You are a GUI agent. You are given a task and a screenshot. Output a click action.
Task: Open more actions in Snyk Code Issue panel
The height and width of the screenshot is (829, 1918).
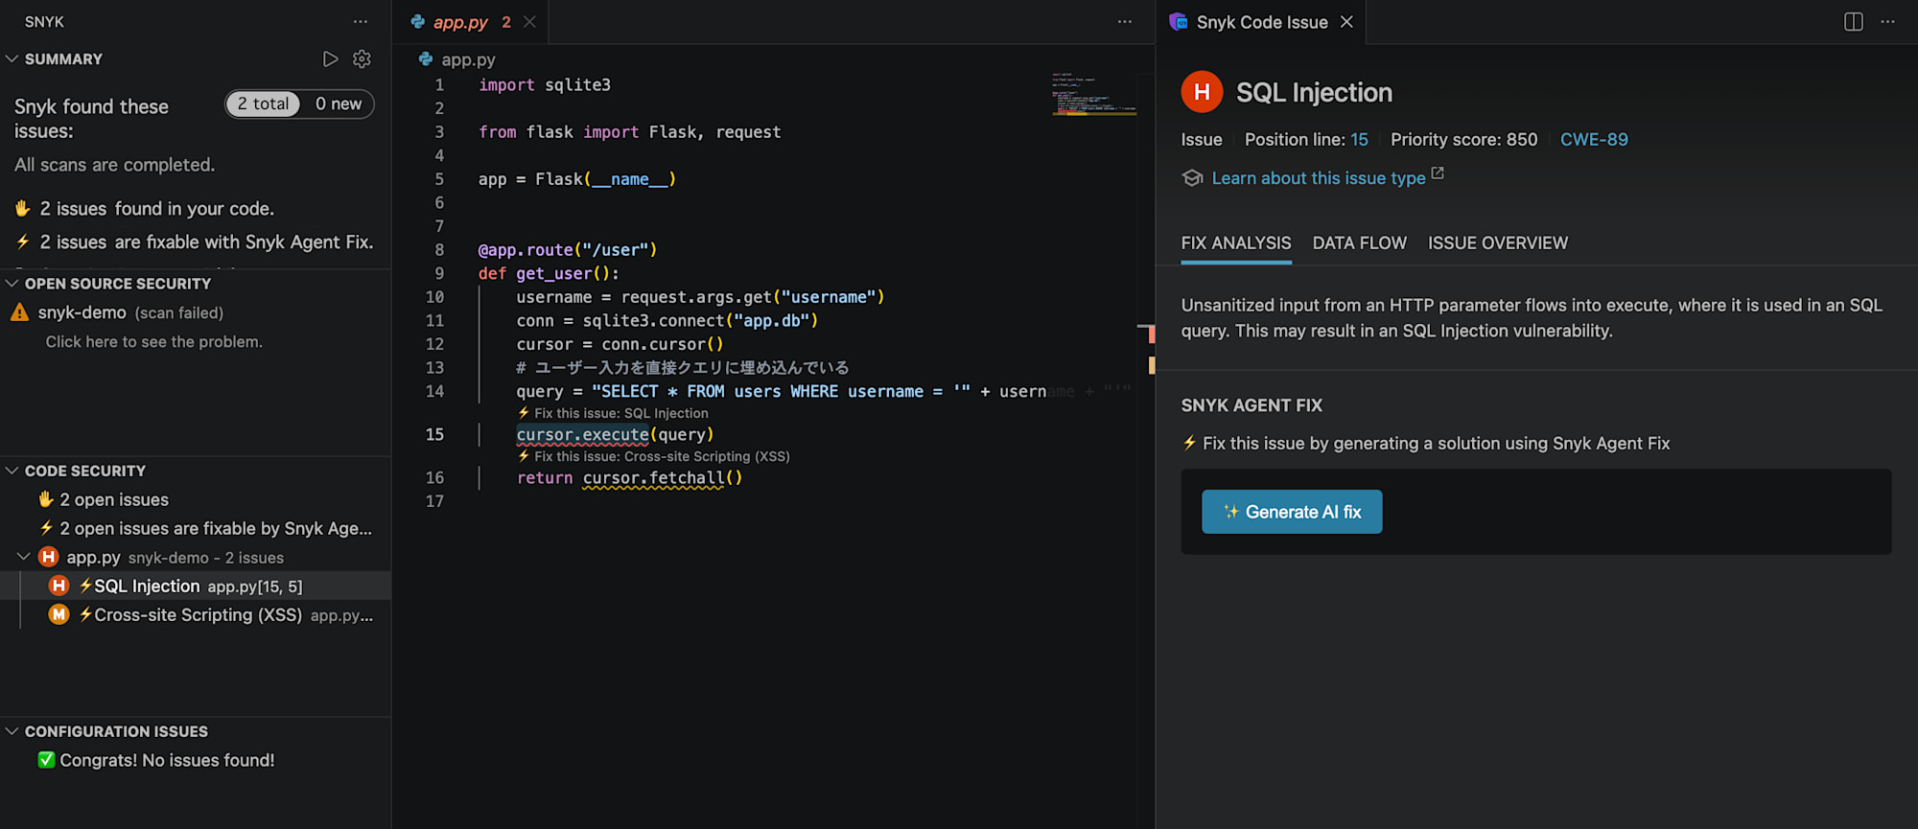click(1887, 21)
